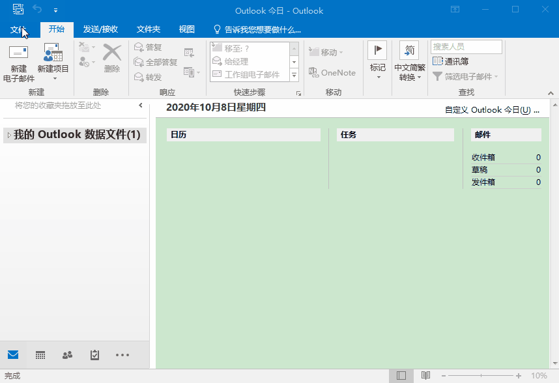559x383 pixels.
Task: Open the Customize Quick Access Toolbar dropdown
Action: [55, 10]
